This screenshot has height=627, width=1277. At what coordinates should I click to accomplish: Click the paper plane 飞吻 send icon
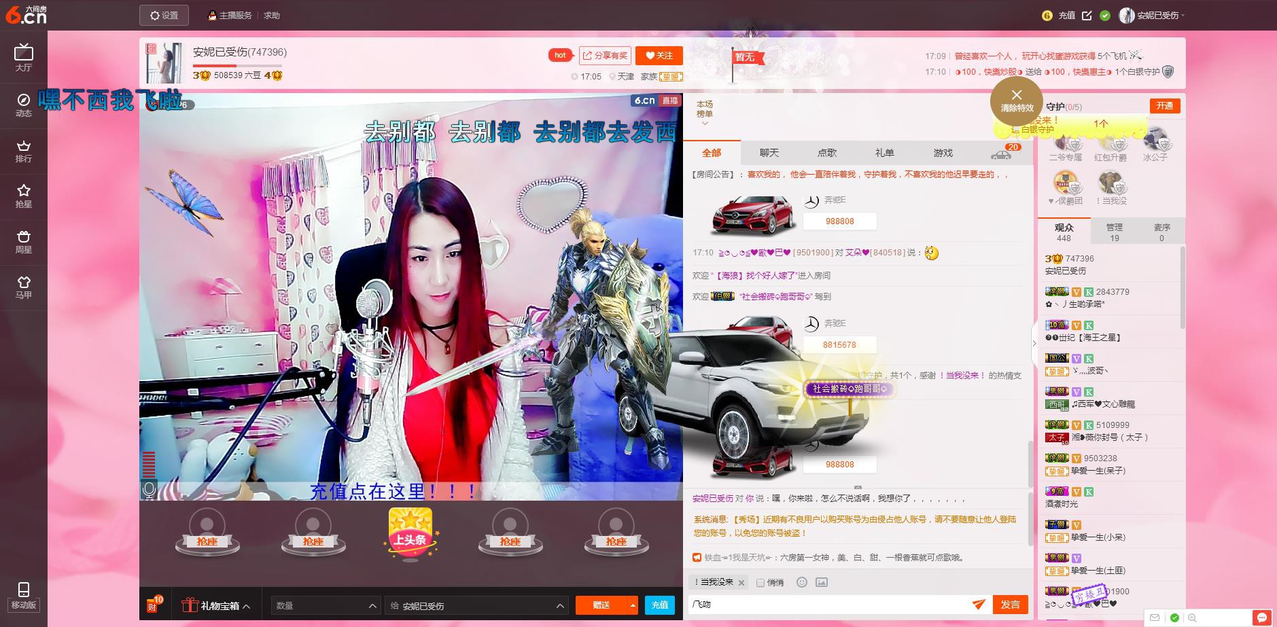(979, 604)
